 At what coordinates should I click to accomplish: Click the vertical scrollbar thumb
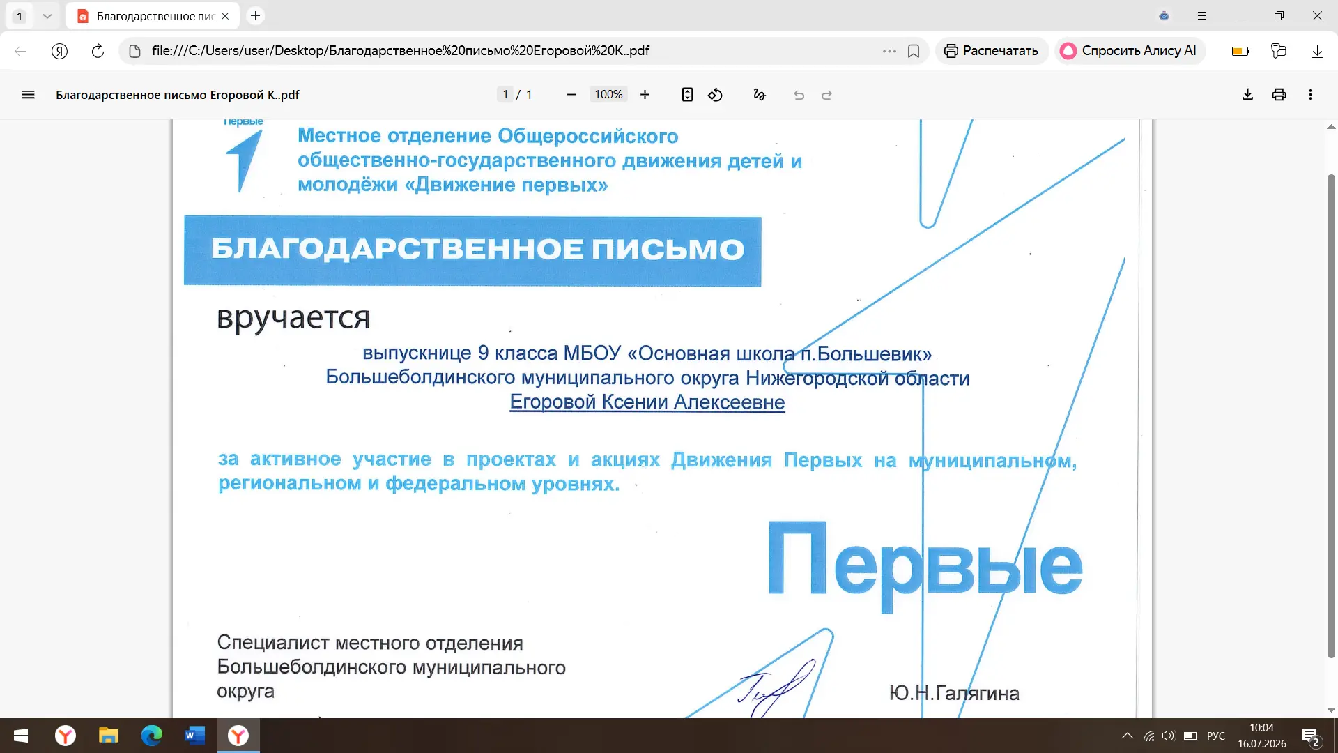tap(1331, 415)
